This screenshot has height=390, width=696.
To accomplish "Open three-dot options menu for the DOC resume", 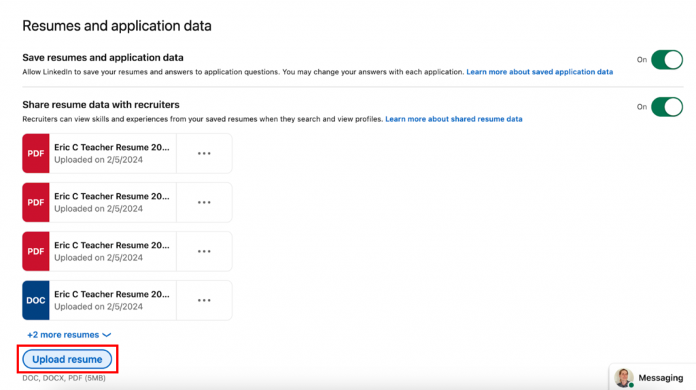I will 204,300.
